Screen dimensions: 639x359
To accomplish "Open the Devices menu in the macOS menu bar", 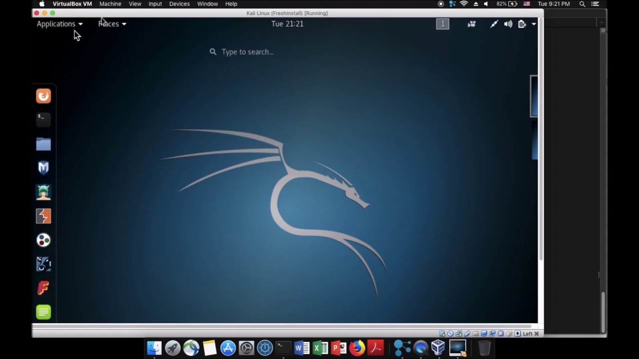I will [x=179, y=4].
